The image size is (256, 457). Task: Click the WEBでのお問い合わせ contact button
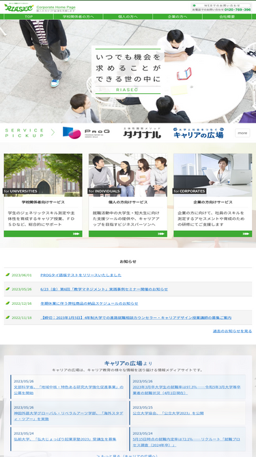pyautogui.click(x=221, y=5)
